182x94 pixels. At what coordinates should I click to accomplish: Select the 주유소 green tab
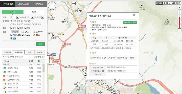pyautogui.click(x=13, y=12)
